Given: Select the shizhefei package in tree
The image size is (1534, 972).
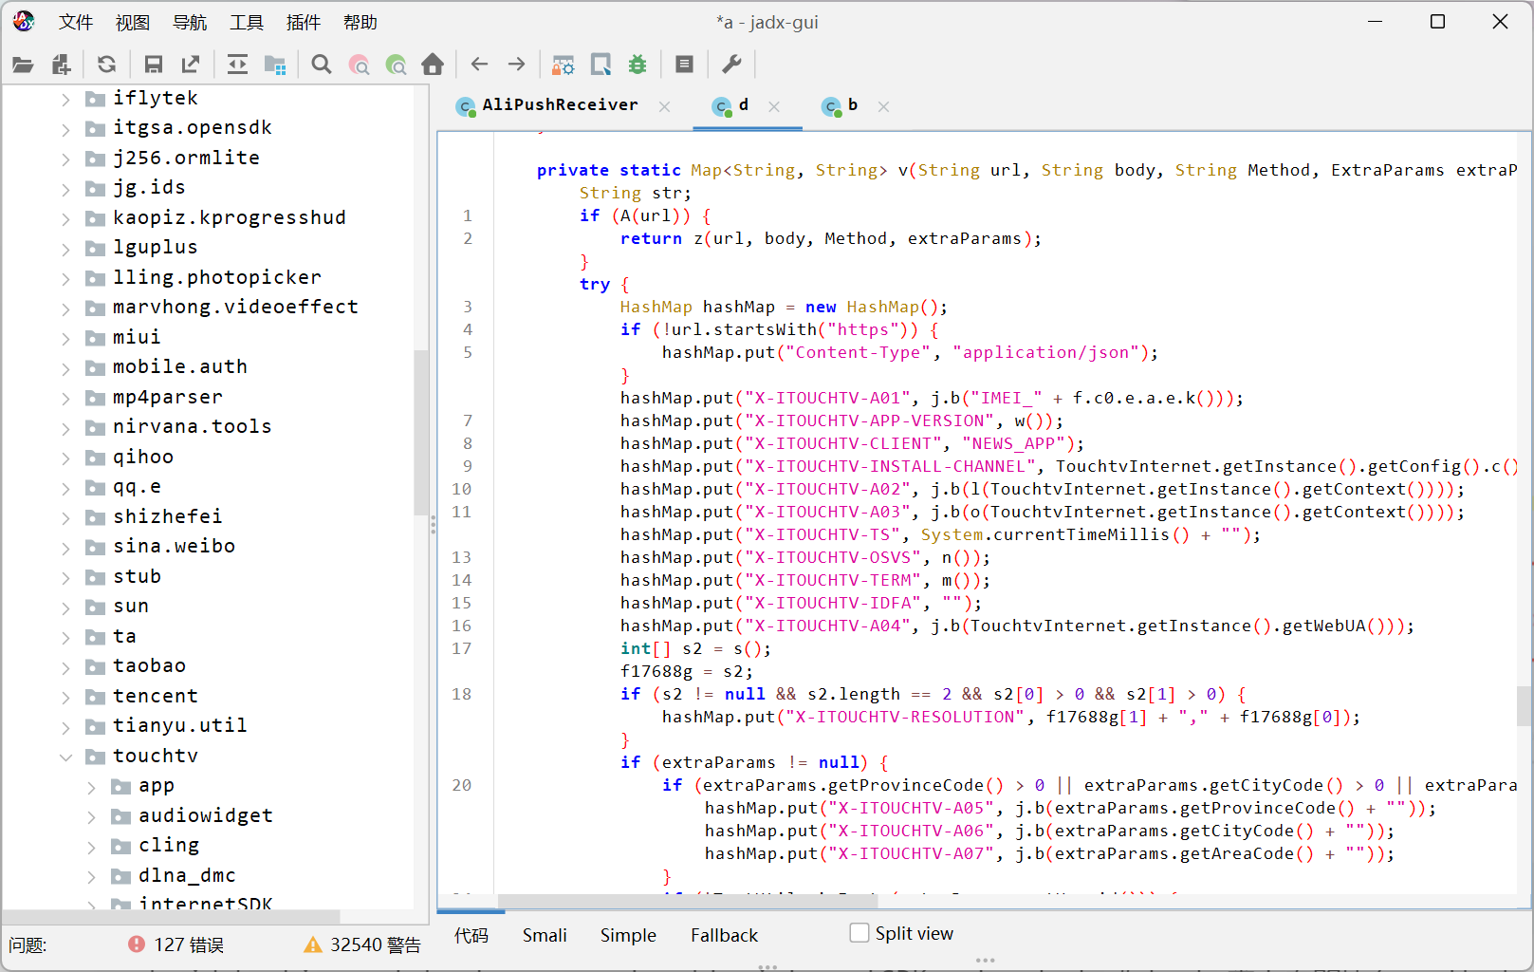Looking at the screenshot, I should tap(167, 516).
